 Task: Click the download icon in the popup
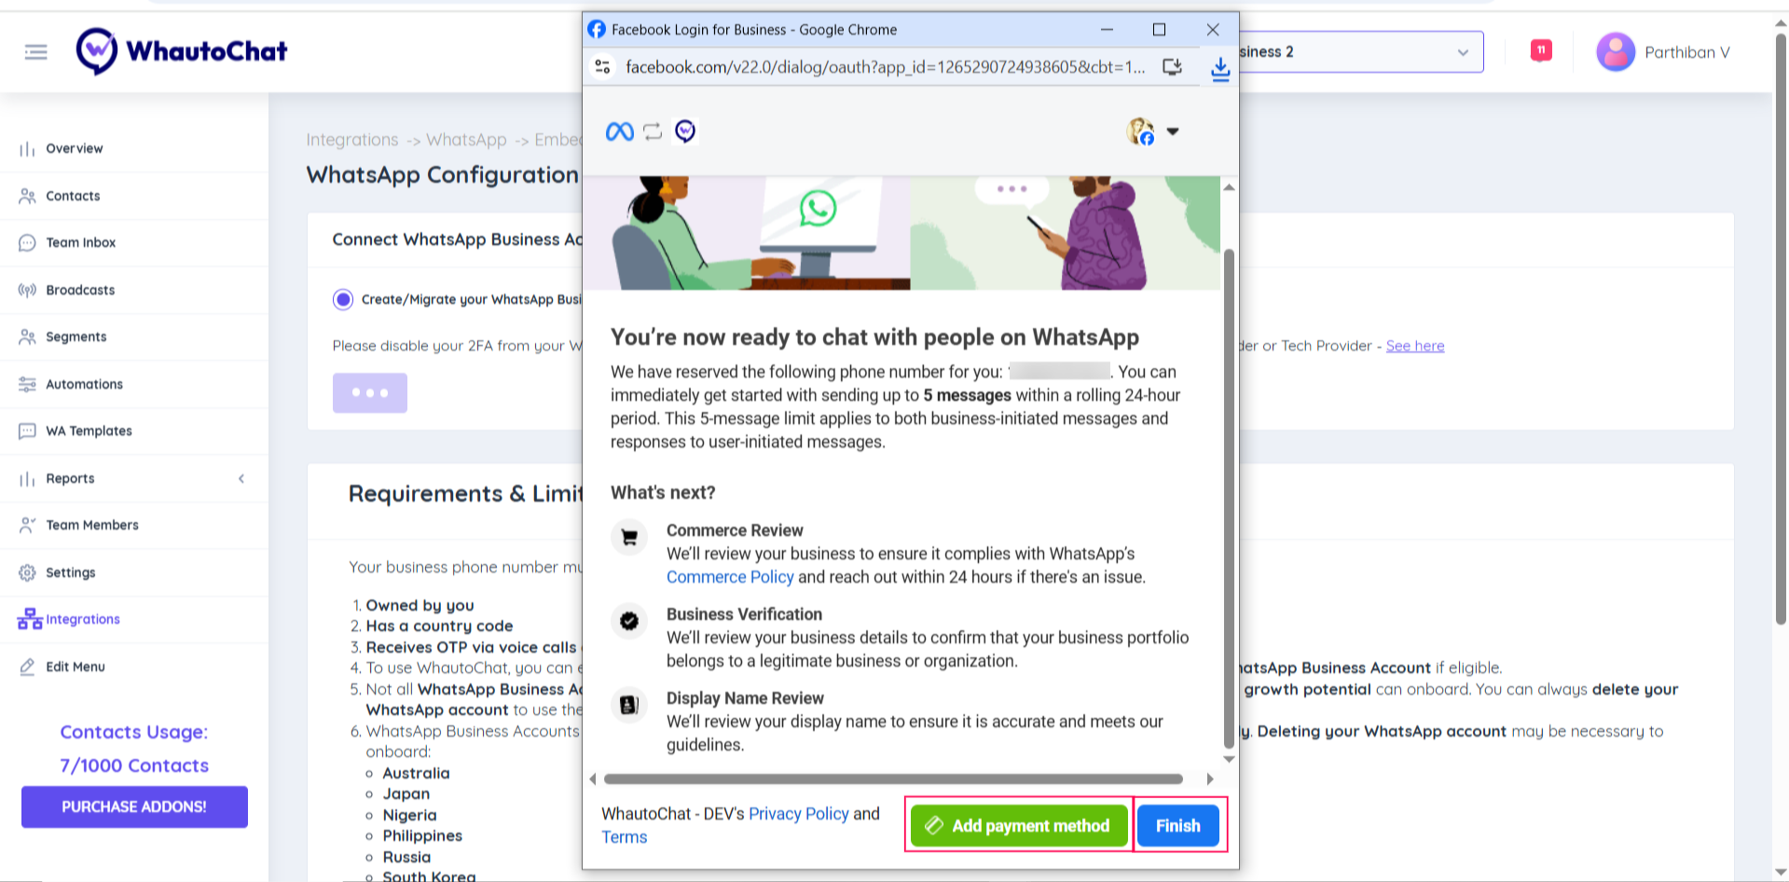coord(1219,68)
